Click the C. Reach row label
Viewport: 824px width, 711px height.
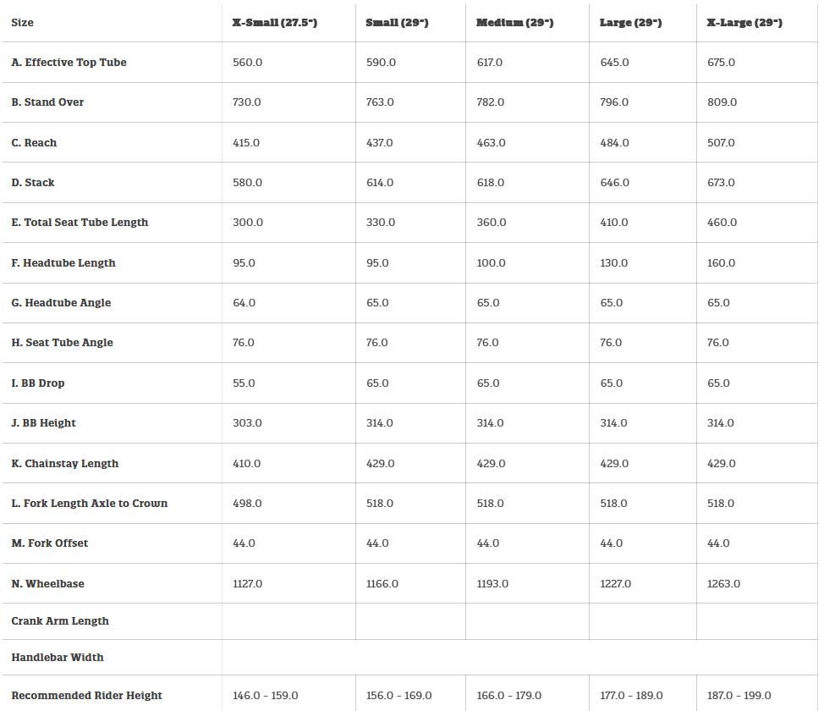click(x=35, y=143)
